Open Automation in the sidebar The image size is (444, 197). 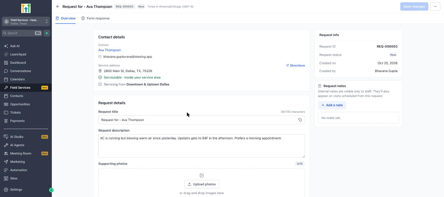pos(26,170)
